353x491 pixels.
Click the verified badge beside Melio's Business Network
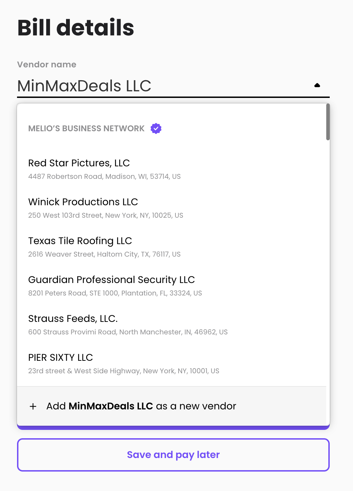(156, 128)
